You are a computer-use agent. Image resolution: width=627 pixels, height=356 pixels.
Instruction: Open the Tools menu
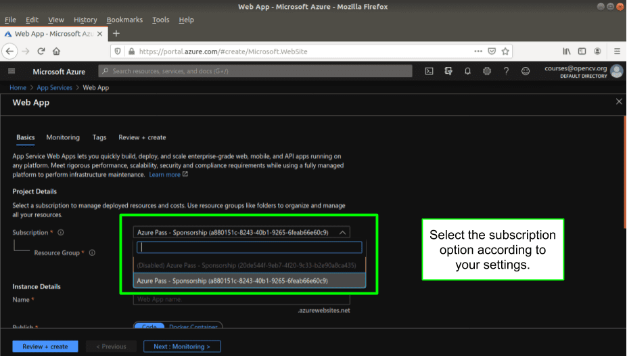tap(161, 20)
